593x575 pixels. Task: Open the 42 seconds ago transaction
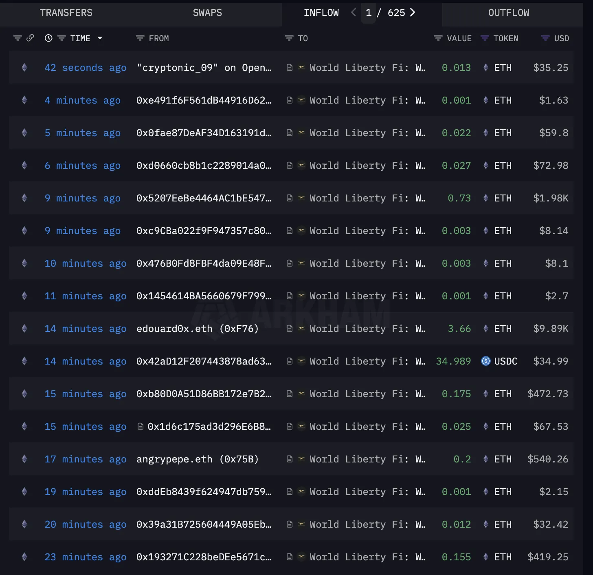(x=86, y=68)
